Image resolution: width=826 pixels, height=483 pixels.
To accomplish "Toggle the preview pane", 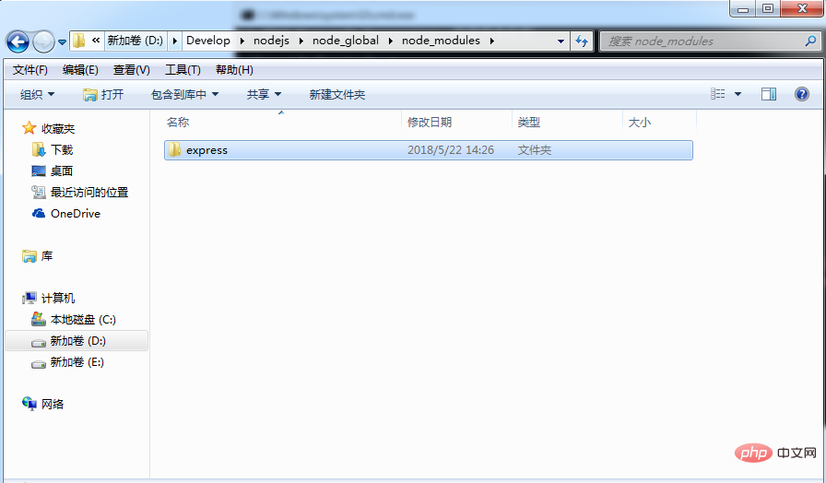I will click(x=769, y=94).
